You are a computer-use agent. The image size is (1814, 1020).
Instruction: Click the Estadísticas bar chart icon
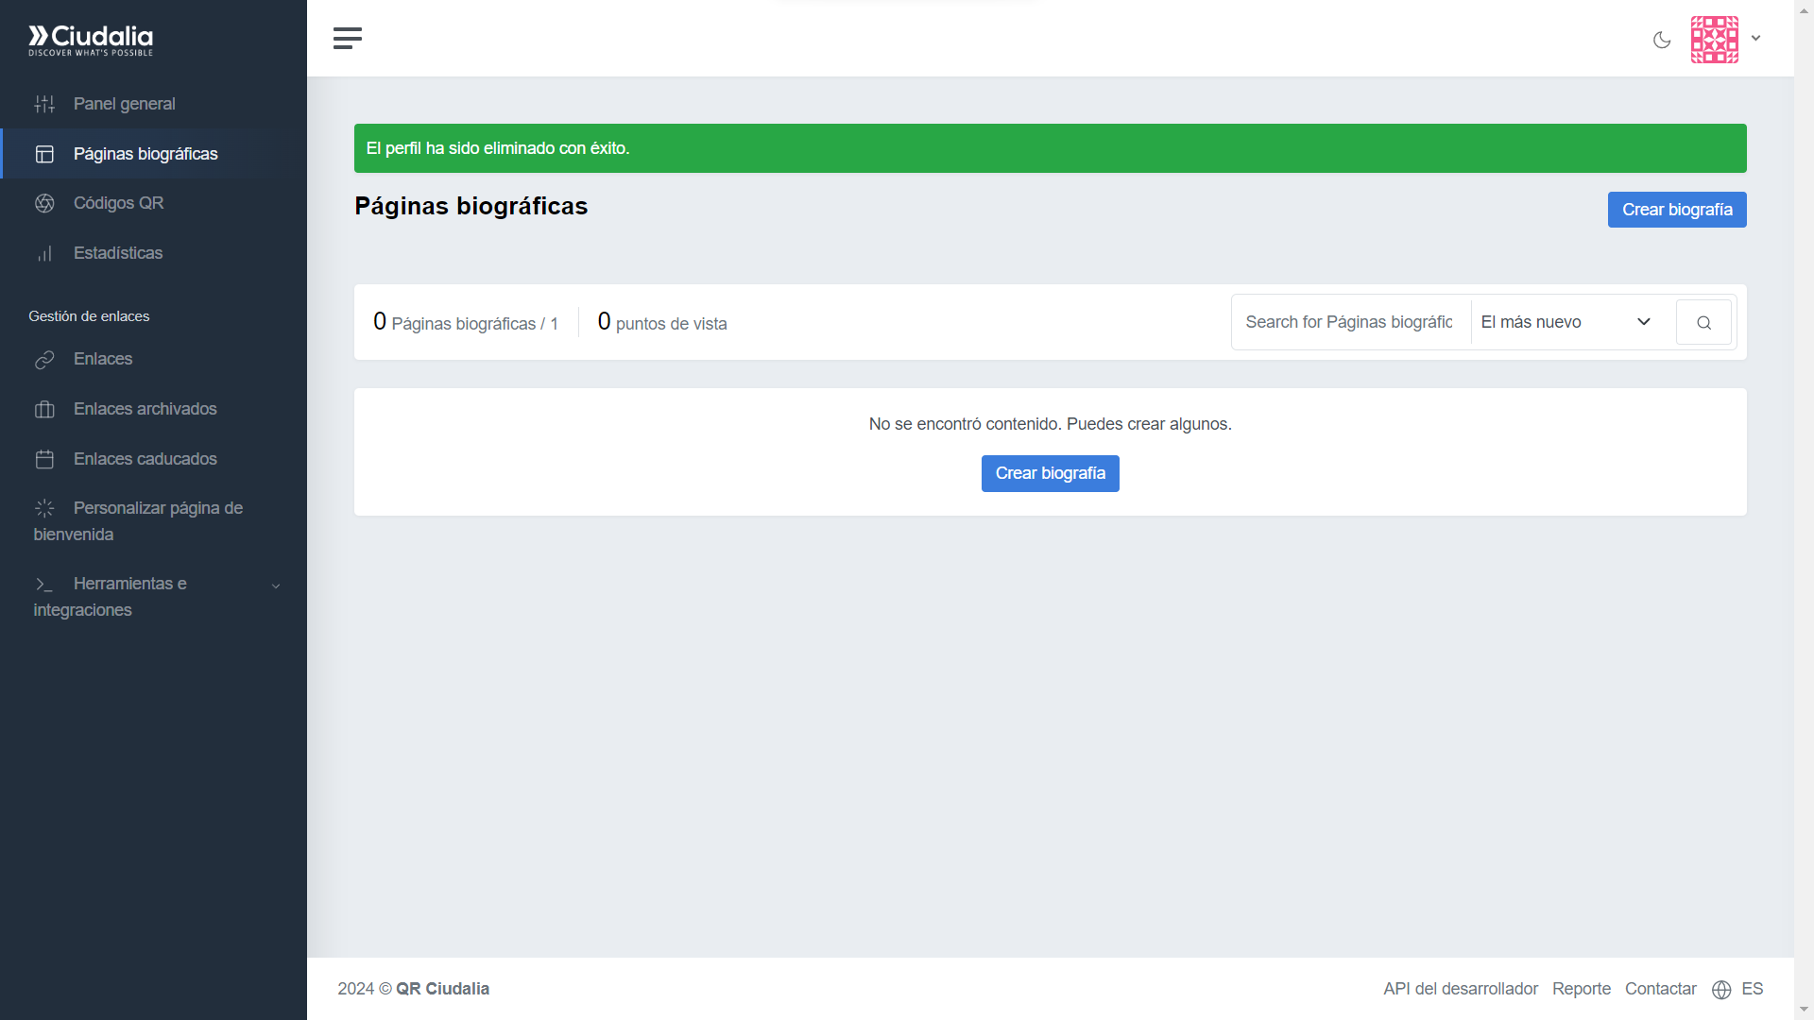44,253
